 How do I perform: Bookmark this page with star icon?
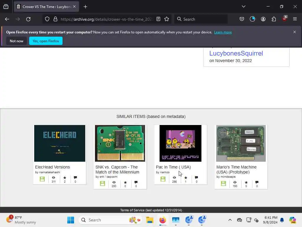[167, 19]
